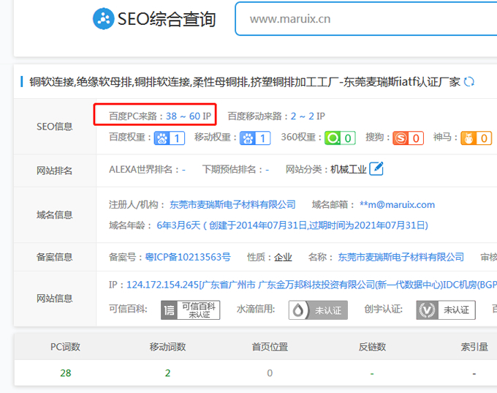
Task: Click the 百度权重 value 1
Action: pyautogui.click(x=177, y=138)
